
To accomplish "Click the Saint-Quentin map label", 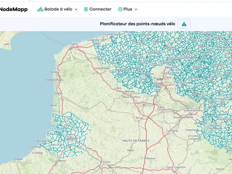I will click(176, 167).
